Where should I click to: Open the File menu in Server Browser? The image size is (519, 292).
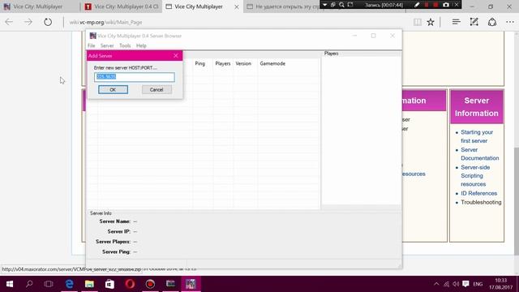[92, 45]
